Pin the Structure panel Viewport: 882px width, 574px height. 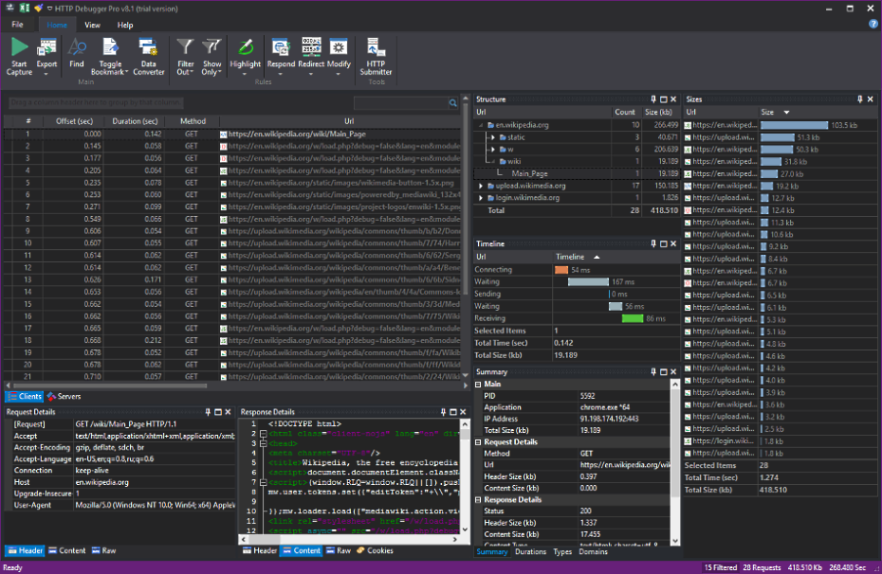pos(653,99)
